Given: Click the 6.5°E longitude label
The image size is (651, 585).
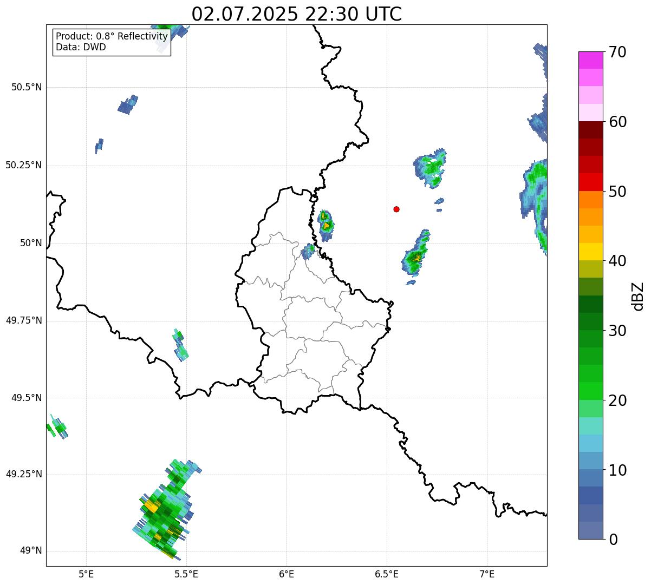Looking at the screenshot, I should click(x=387, y=574).
